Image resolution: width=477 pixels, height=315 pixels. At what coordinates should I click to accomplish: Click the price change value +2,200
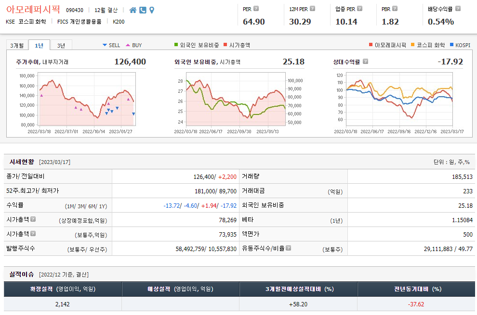point(227,177)
